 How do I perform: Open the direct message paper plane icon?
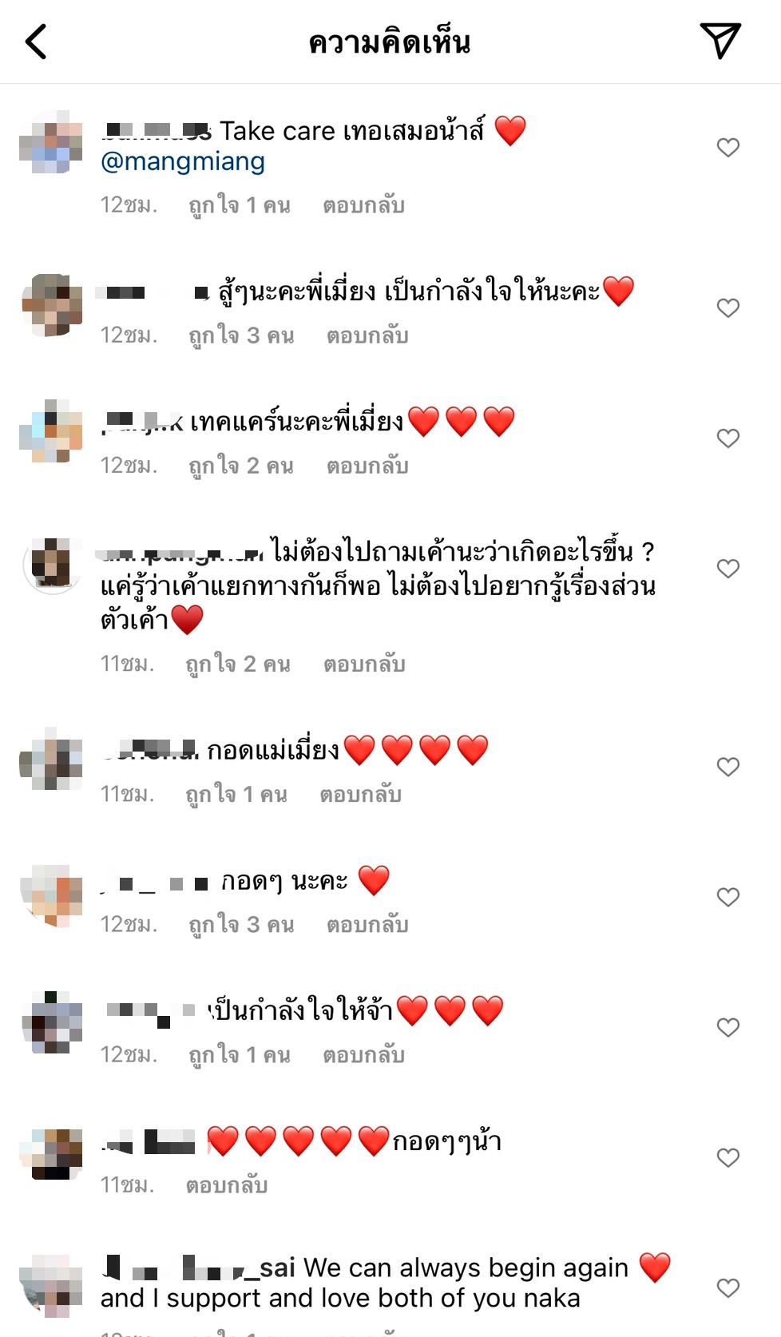720,41
